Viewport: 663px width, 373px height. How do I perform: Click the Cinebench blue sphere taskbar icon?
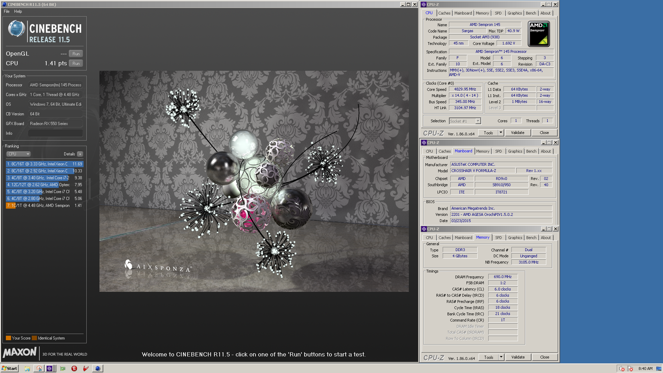point(98,369)
